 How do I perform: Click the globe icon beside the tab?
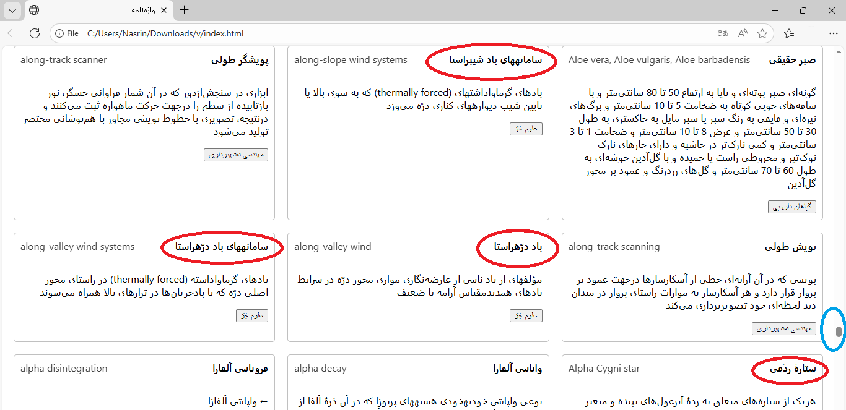pos(35,10)
